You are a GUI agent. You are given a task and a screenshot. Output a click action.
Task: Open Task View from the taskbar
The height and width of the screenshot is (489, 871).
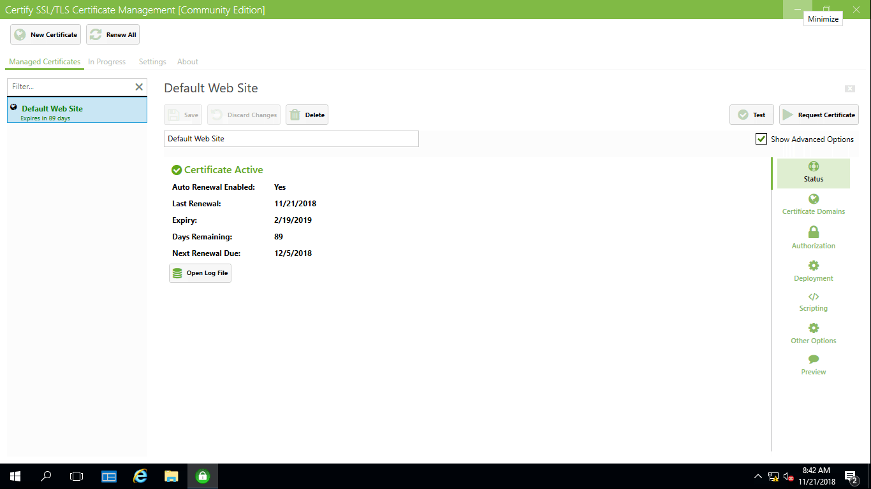[x=77, y=476]
